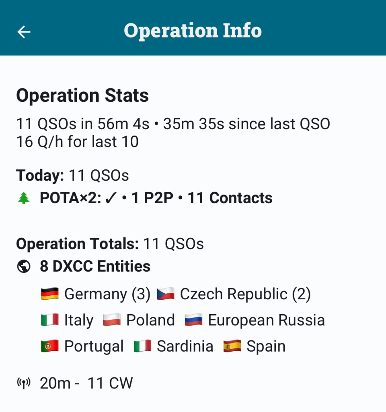
Task: Tap the flag next to Italy
Action: click(50, 320)
